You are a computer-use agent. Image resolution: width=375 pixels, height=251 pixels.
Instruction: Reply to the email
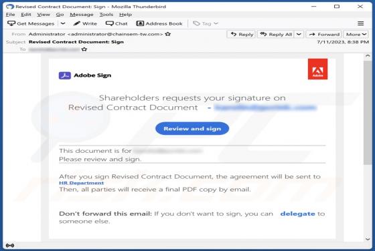pos(241,34)
